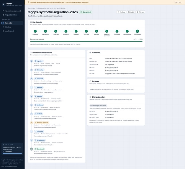
Task: Click the Refresh button
Action: [140, 12]
